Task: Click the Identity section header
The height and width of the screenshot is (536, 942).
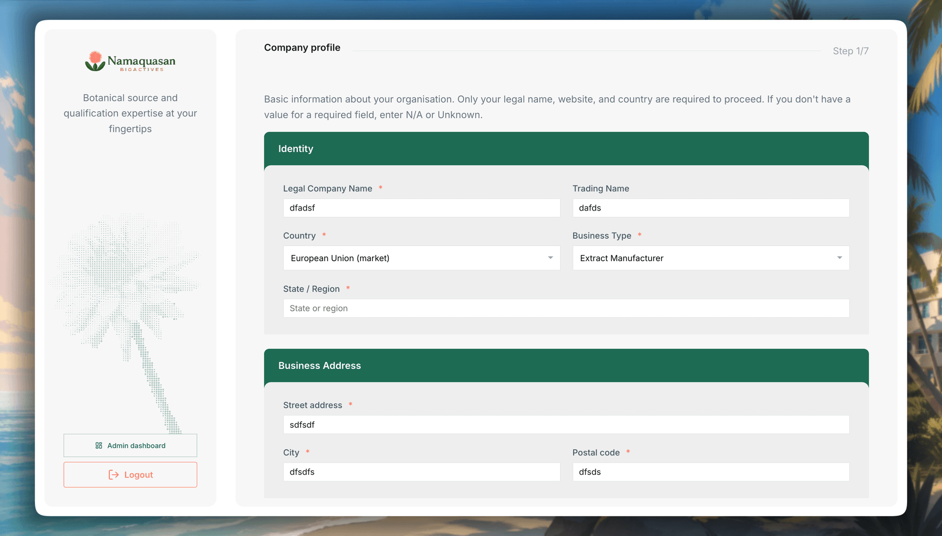Action: [x=566, y=149]
